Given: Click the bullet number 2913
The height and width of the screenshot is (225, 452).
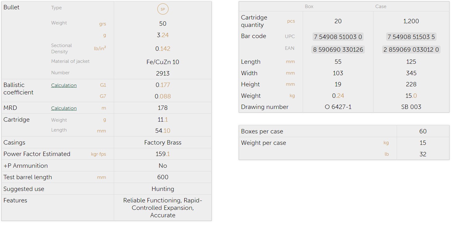Looking at the screenshot, I should point(163,73).
